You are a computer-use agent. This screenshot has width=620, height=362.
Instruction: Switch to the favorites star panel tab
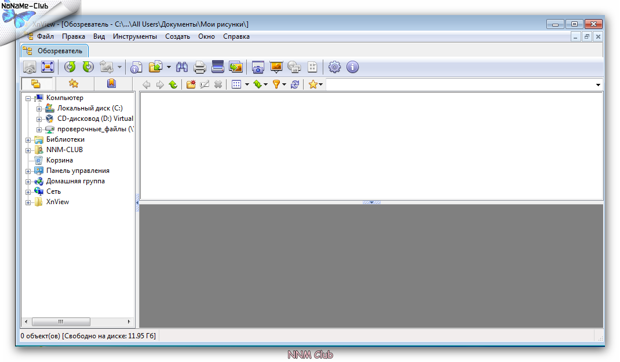pos(74,84)
